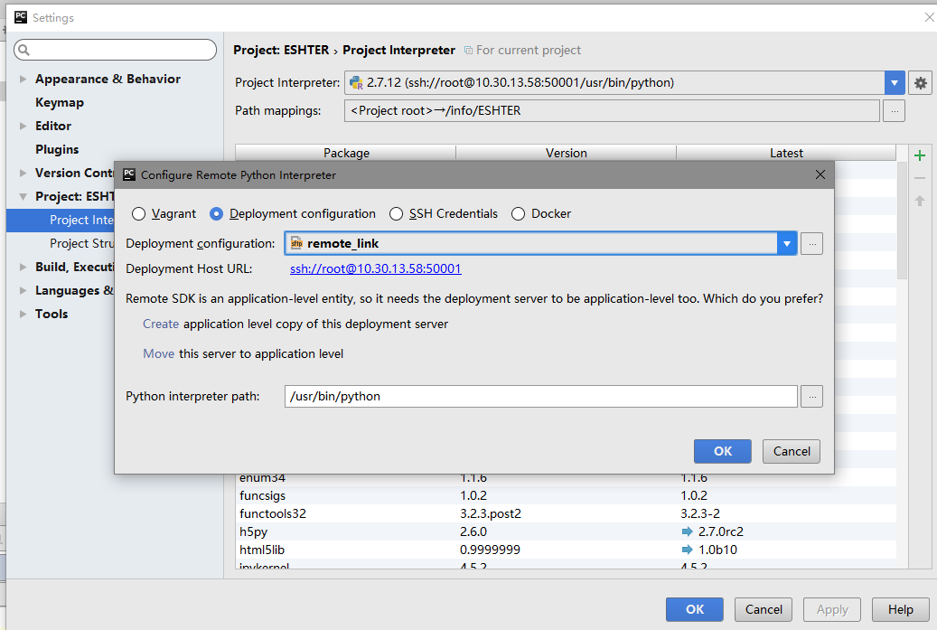The width and height of the screenshot is (937, 630).
Task: Open Help from Settings window
Action: pos(901,609)
